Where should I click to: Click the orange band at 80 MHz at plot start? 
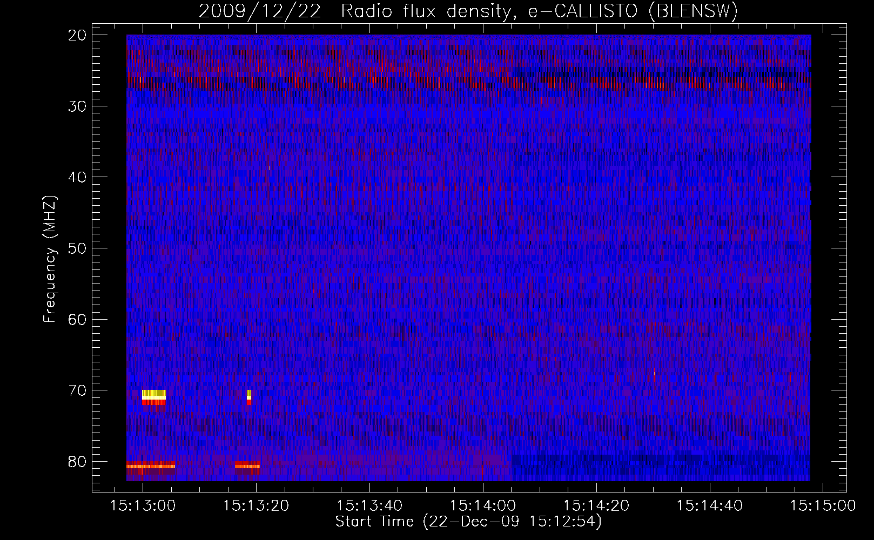point(151,465)
